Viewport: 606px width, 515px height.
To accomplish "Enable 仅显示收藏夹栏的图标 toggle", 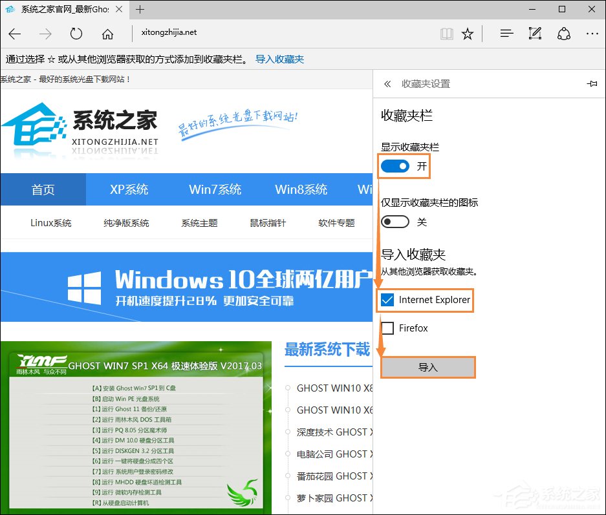I will pyautogui.click(x=396, y=222).
